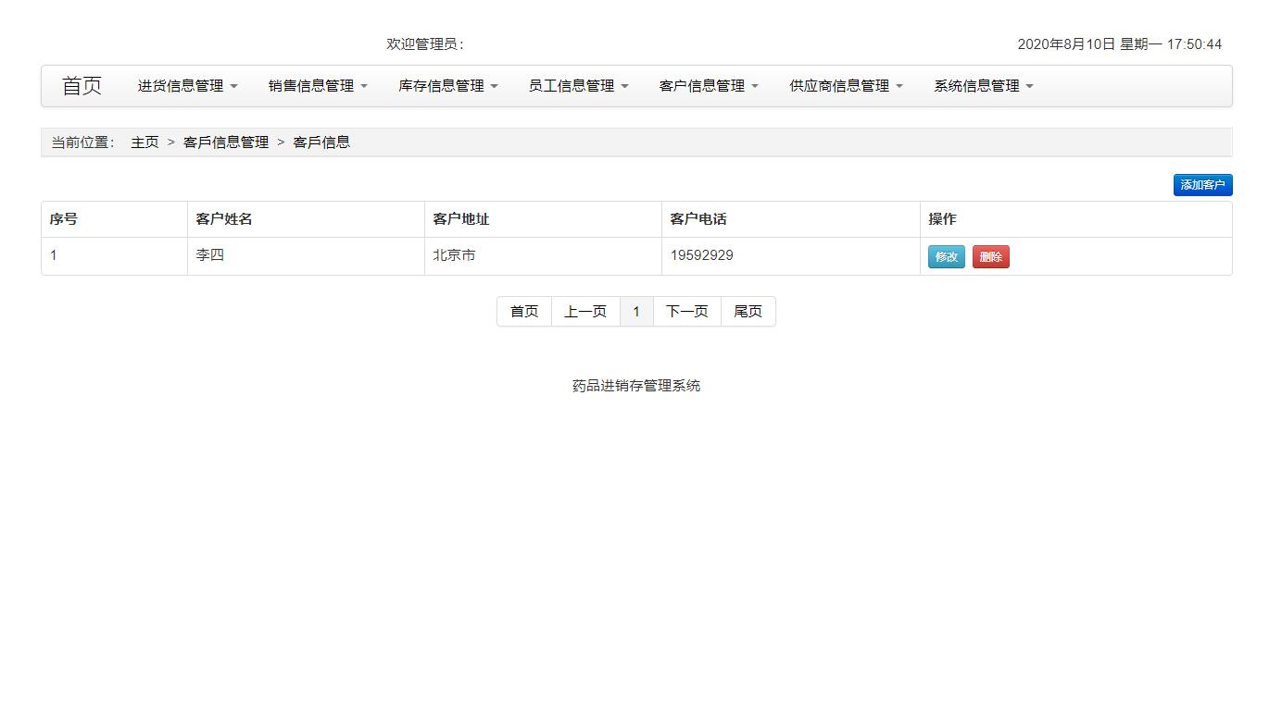Click 客户信息管理 in the breadcrumb trail
Image resolution: width=1282 pixels, height=717 pixels.
pyautogui.click(x=226, y=142)
